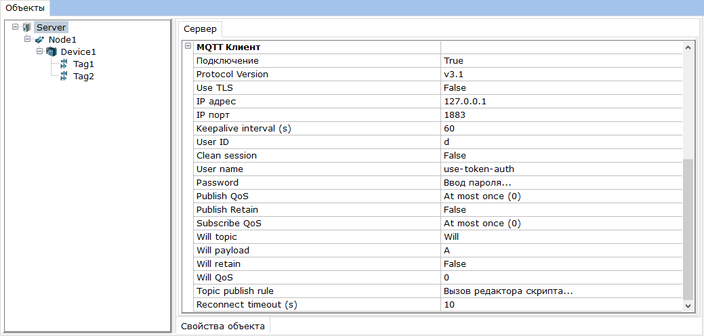Screen dimensions: 704x336
Task: Click the IP адрес value field 127.0.0.1
Action: (x=465, y=102)
